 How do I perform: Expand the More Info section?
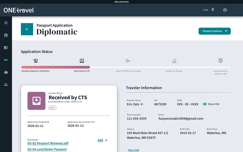(x=133, y=150)
